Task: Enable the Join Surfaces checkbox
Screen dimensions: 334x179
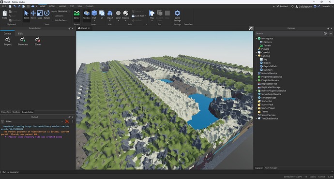Action: [x=53, y=20]
